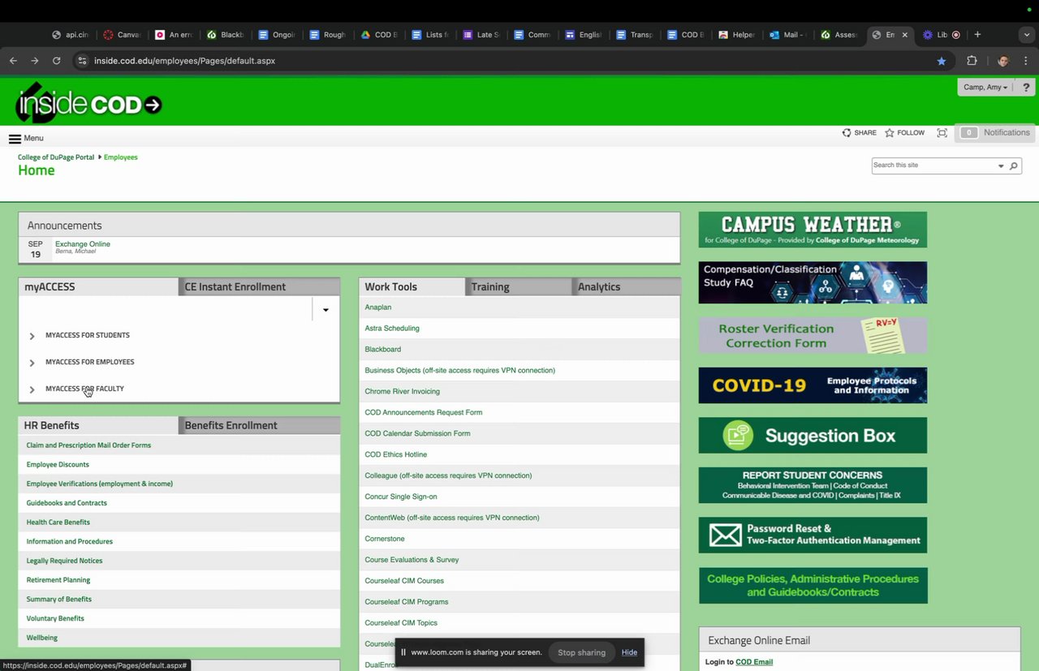Open the Cornerstone link
This screenshot has width=1039, height=671.
pos(385,539)
